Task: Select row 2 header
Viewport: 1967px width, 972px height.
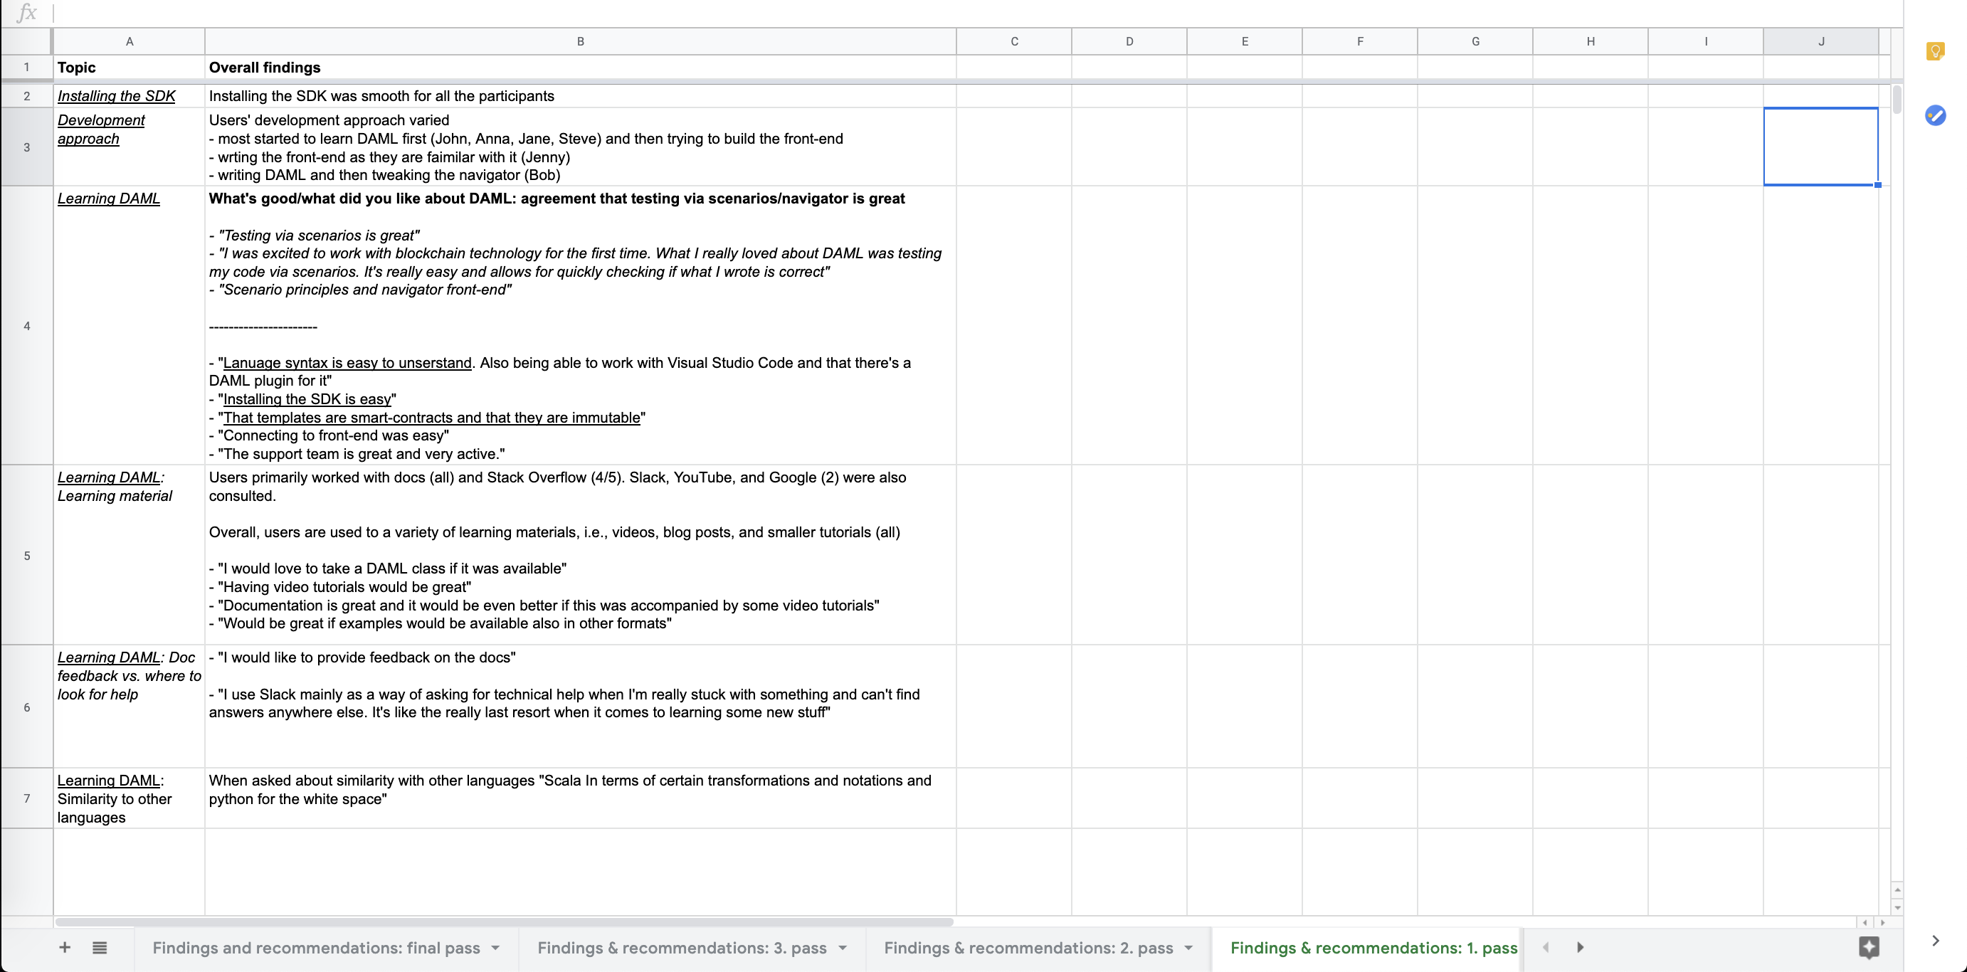Action: tap(27, 96)
